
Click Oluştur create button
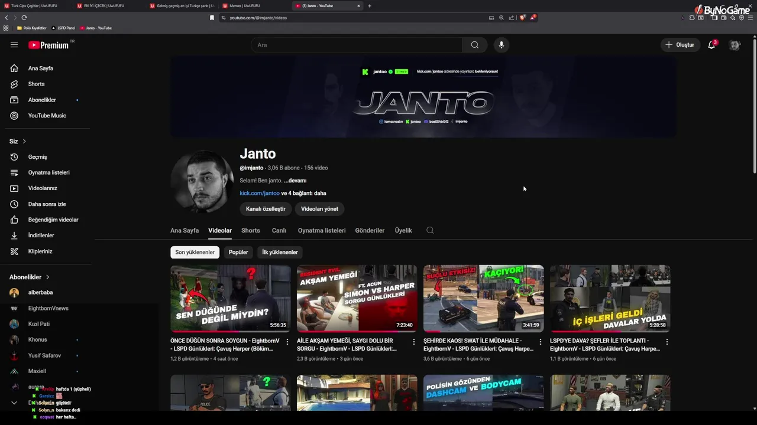coord(680,45)
